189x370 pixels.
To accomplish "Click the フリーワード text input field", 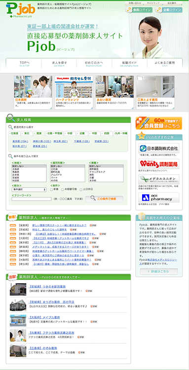I will click(x=32, y=199).
